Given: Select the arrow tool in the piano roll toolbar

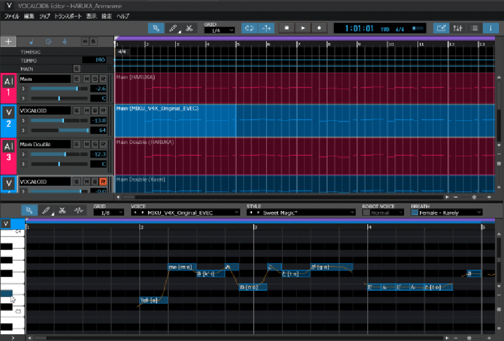Looking at the screenshot, I should pyautogui.click(x=29, y=211).
